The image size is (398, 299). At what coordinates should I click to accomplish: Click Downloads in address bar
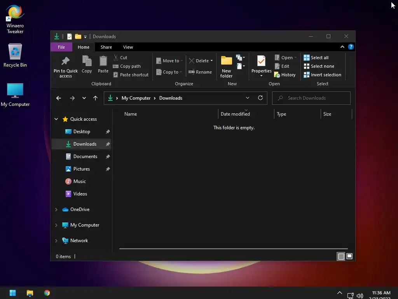pos(171,98)
